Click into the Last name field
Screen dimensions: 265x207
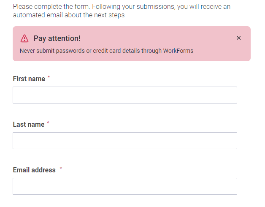point(124,141)
